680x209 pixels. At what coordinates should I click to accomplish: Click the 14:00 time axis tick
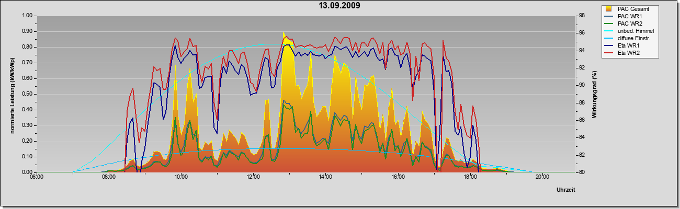tap(325, 177)
